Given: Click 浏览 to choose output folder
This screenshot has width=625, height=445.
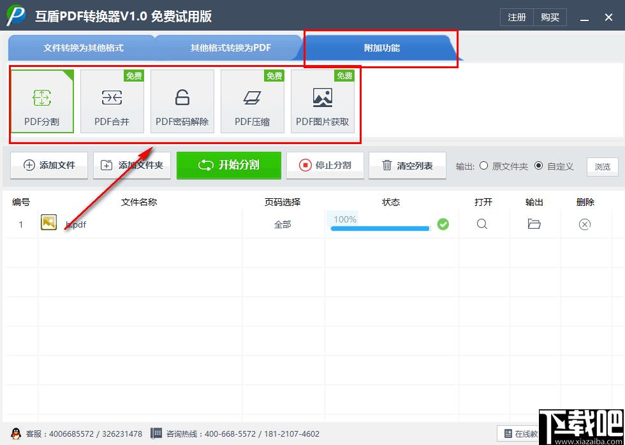Looking at the screenshot, I should [x=602, y=167].
